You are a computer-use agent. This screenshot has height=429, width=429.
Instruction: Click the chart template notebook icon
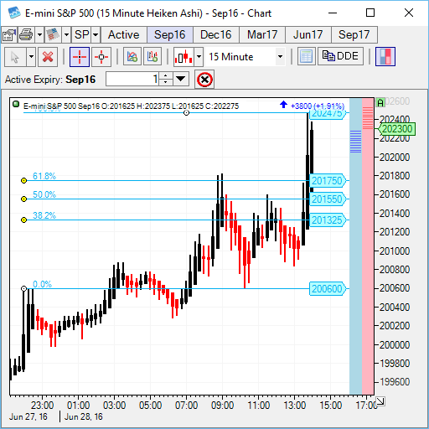click(x=53, y=35)
